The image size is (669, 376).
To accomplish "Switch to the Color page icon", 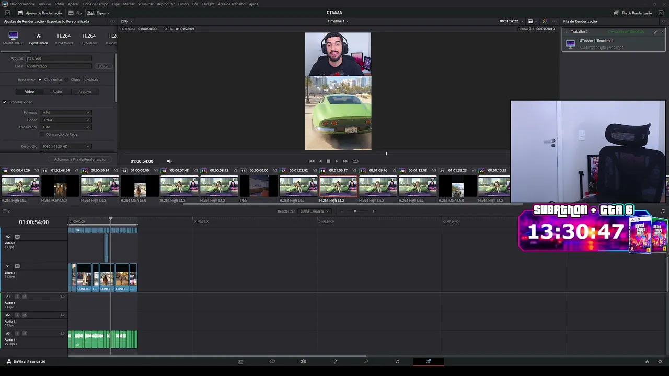I will 366,361.
